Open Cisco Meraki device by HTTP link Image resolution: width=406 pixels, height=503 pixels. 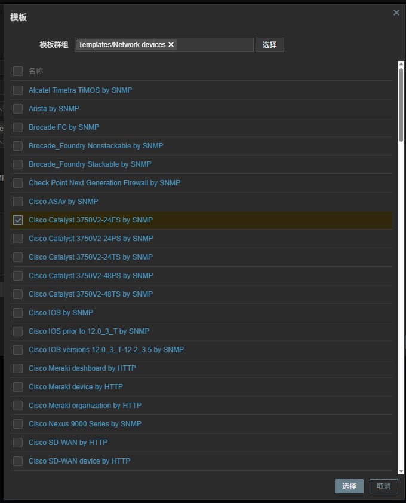tap(76, 387)
